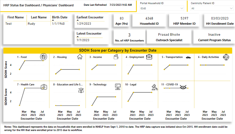Click the Inactive Current Program Status card
The image size is (235, 134).
pyautogui.click(x=214, y=37)
